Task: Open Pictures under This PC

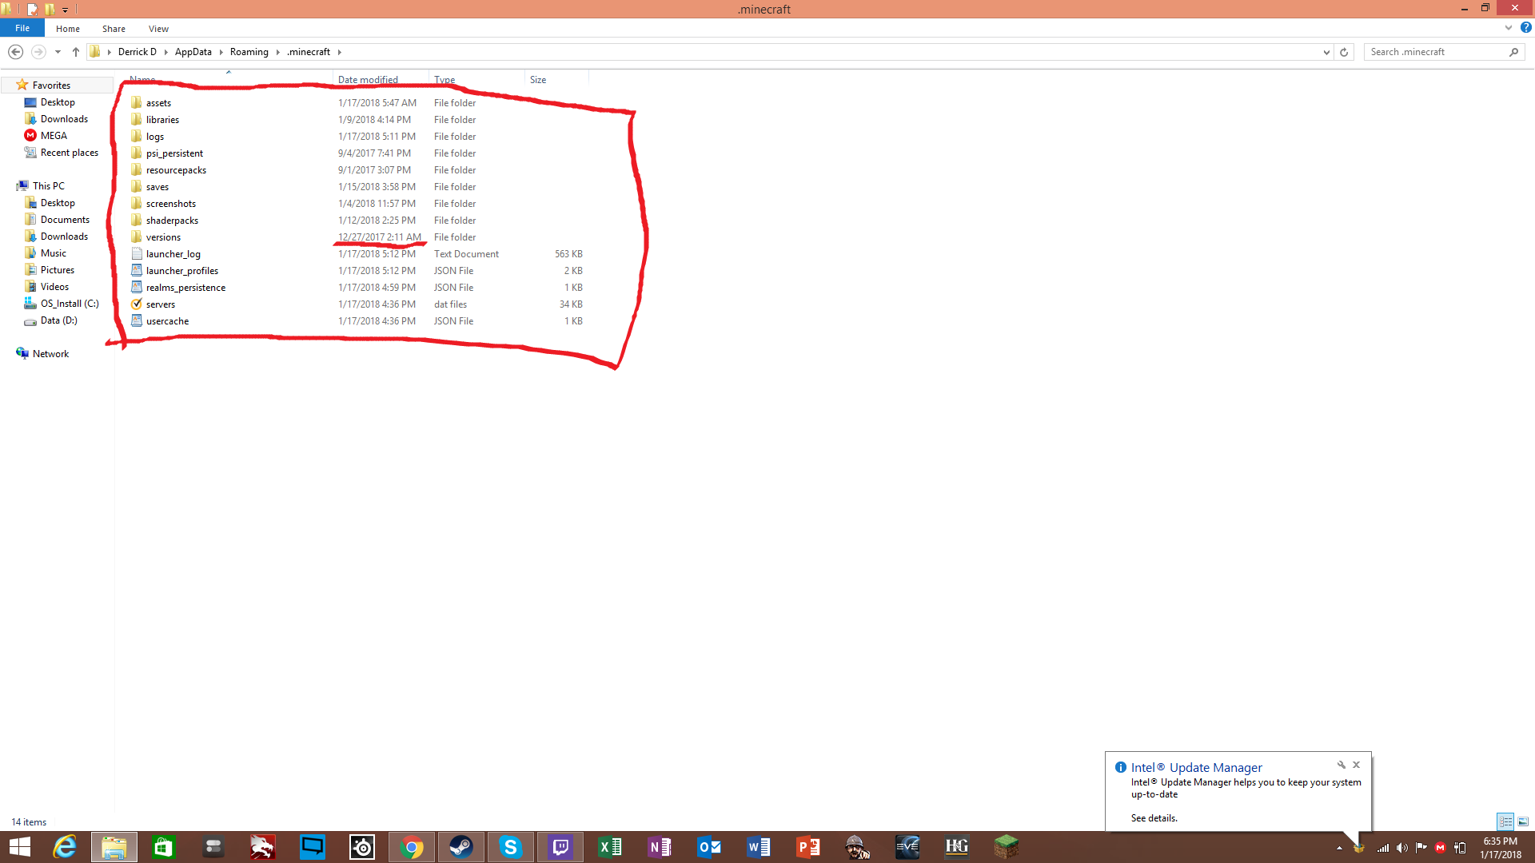Action: coord(57,270)
